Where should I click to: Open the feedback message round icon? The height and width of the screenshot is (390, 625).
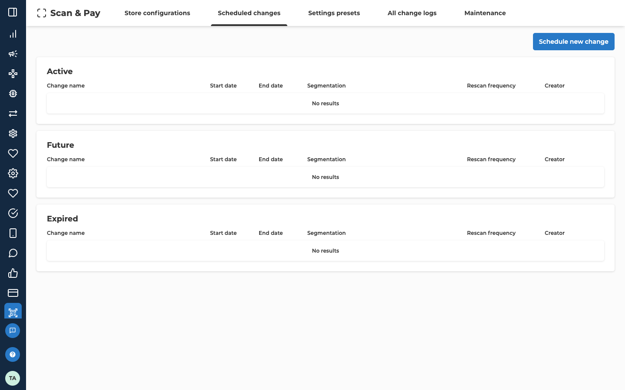click(13, 331)
